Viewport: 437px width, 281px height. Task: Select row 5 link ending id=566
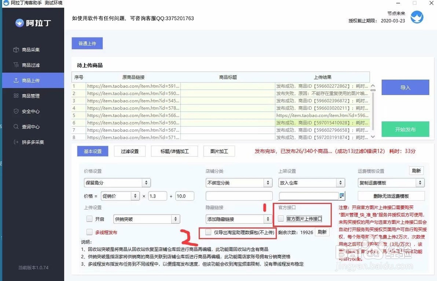coord(133,115)
